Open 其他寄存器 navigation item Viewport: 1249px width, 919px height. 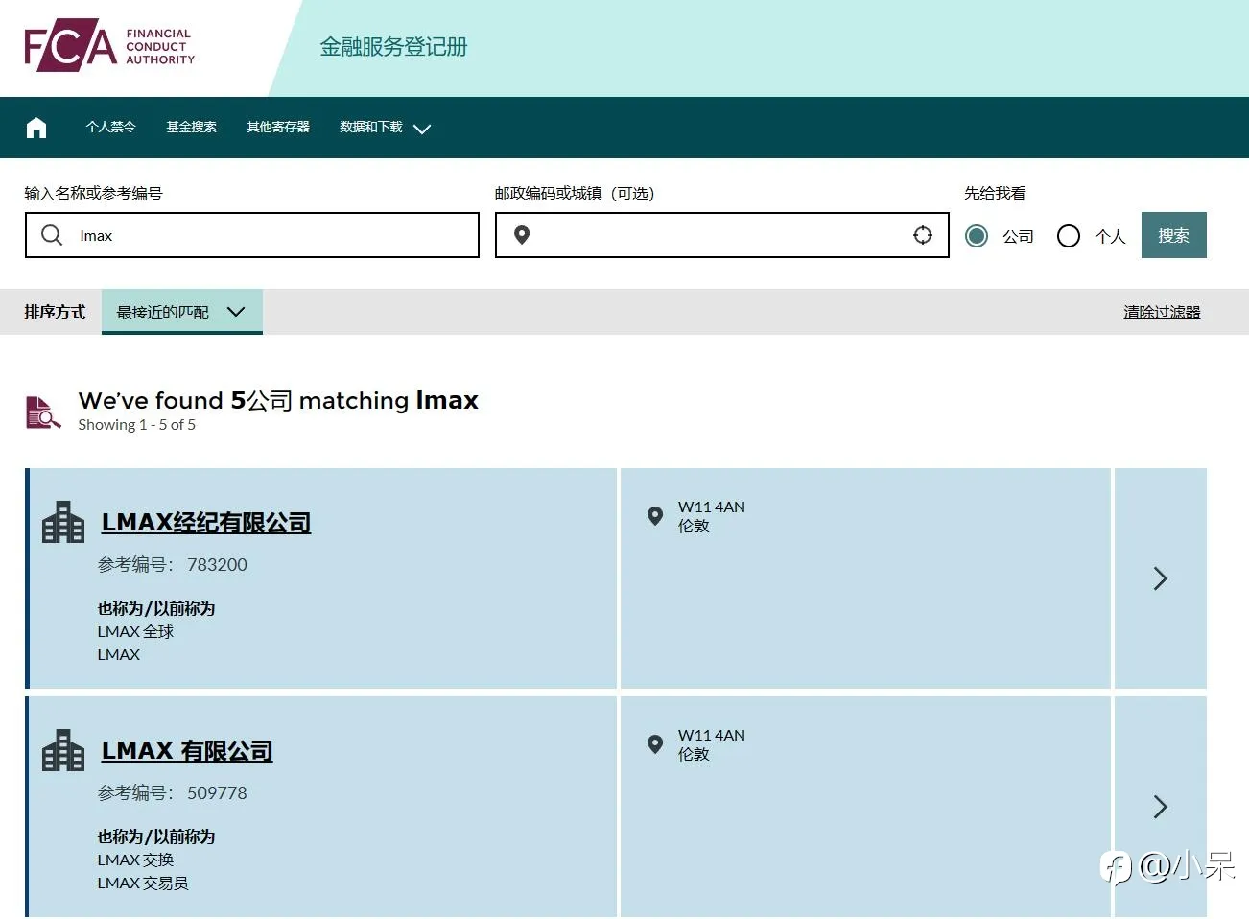(x=278, y=127)
